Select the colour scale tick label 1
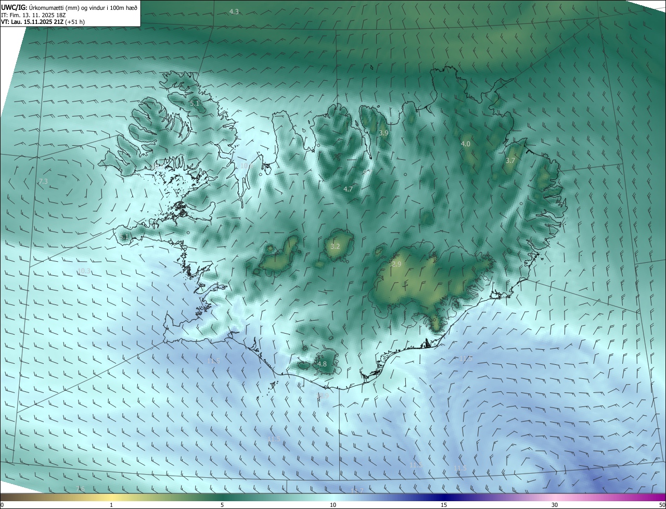The width and height of the screenshot is (666, 509). click(111, 505)
